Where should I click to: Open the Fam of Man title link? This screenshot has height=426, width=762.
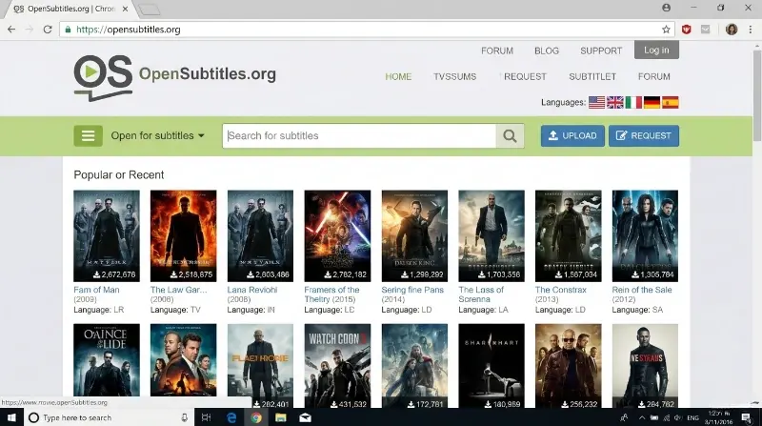(96, 290)
